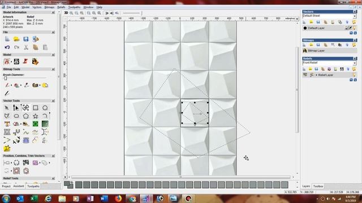Image resolution: width=362 pixels, height=203 pixels.
Task: Click Zoom In in the view toolbar
Action: (71, 13)
